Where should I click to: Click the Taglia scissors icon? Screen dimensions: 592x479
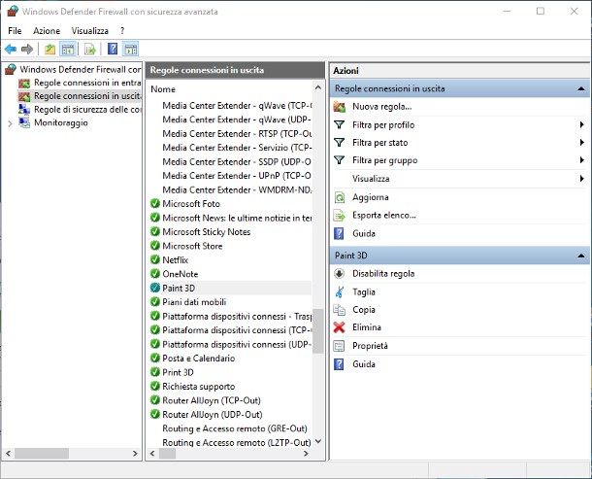coord(340,291)
